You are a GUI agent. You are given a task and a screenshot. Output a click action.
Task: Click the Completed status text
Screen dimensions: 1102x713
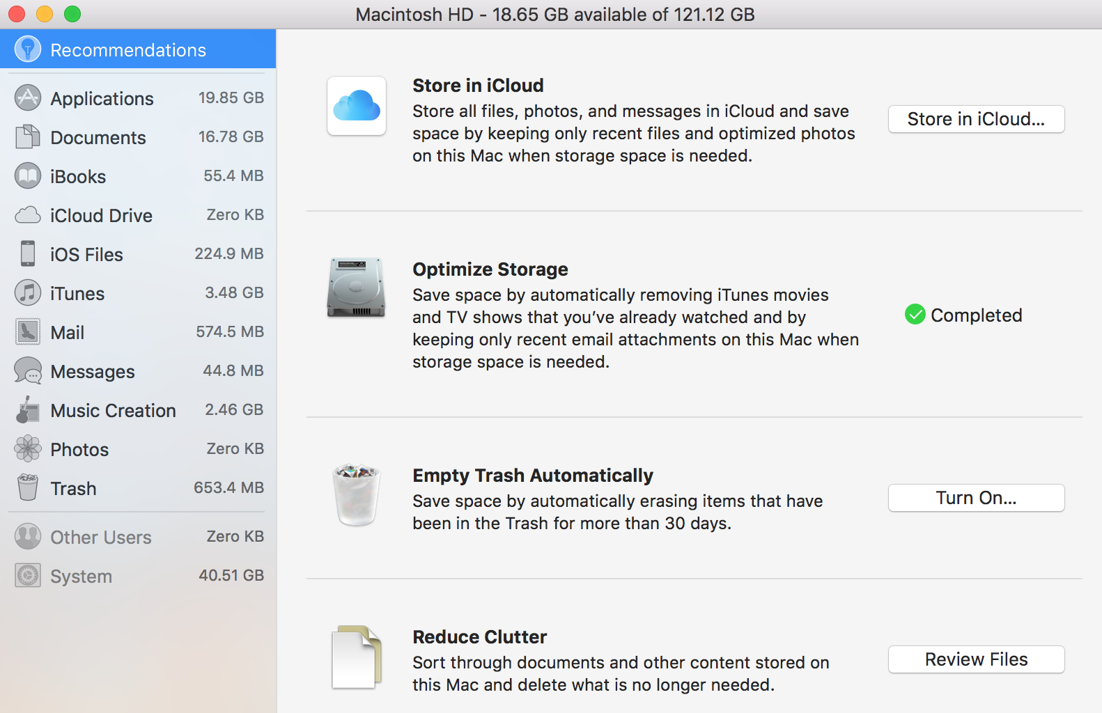[x=976, y=315]
